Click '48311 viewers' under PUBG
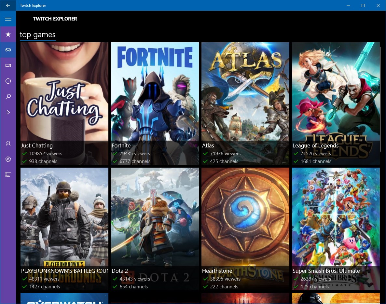The width and height of the screenshot is (386, 304). pos(44,279)
